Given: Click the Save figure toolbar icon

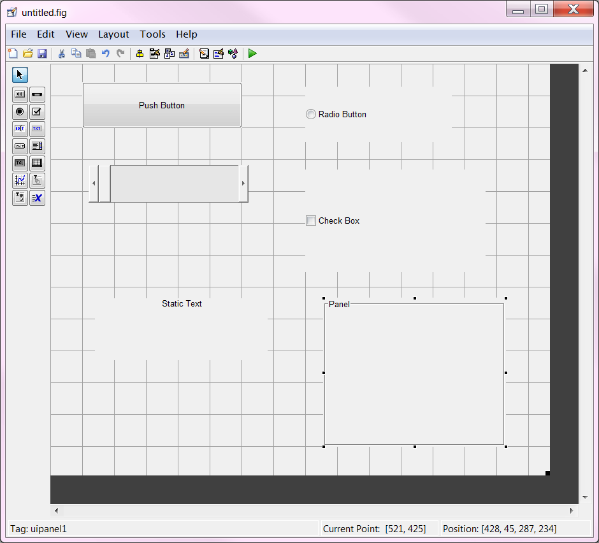Looking at the screenshot, I should tap(42, 54).
